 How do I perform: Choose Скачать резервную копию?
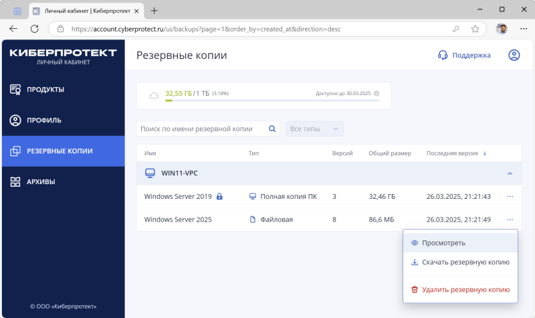460,262
